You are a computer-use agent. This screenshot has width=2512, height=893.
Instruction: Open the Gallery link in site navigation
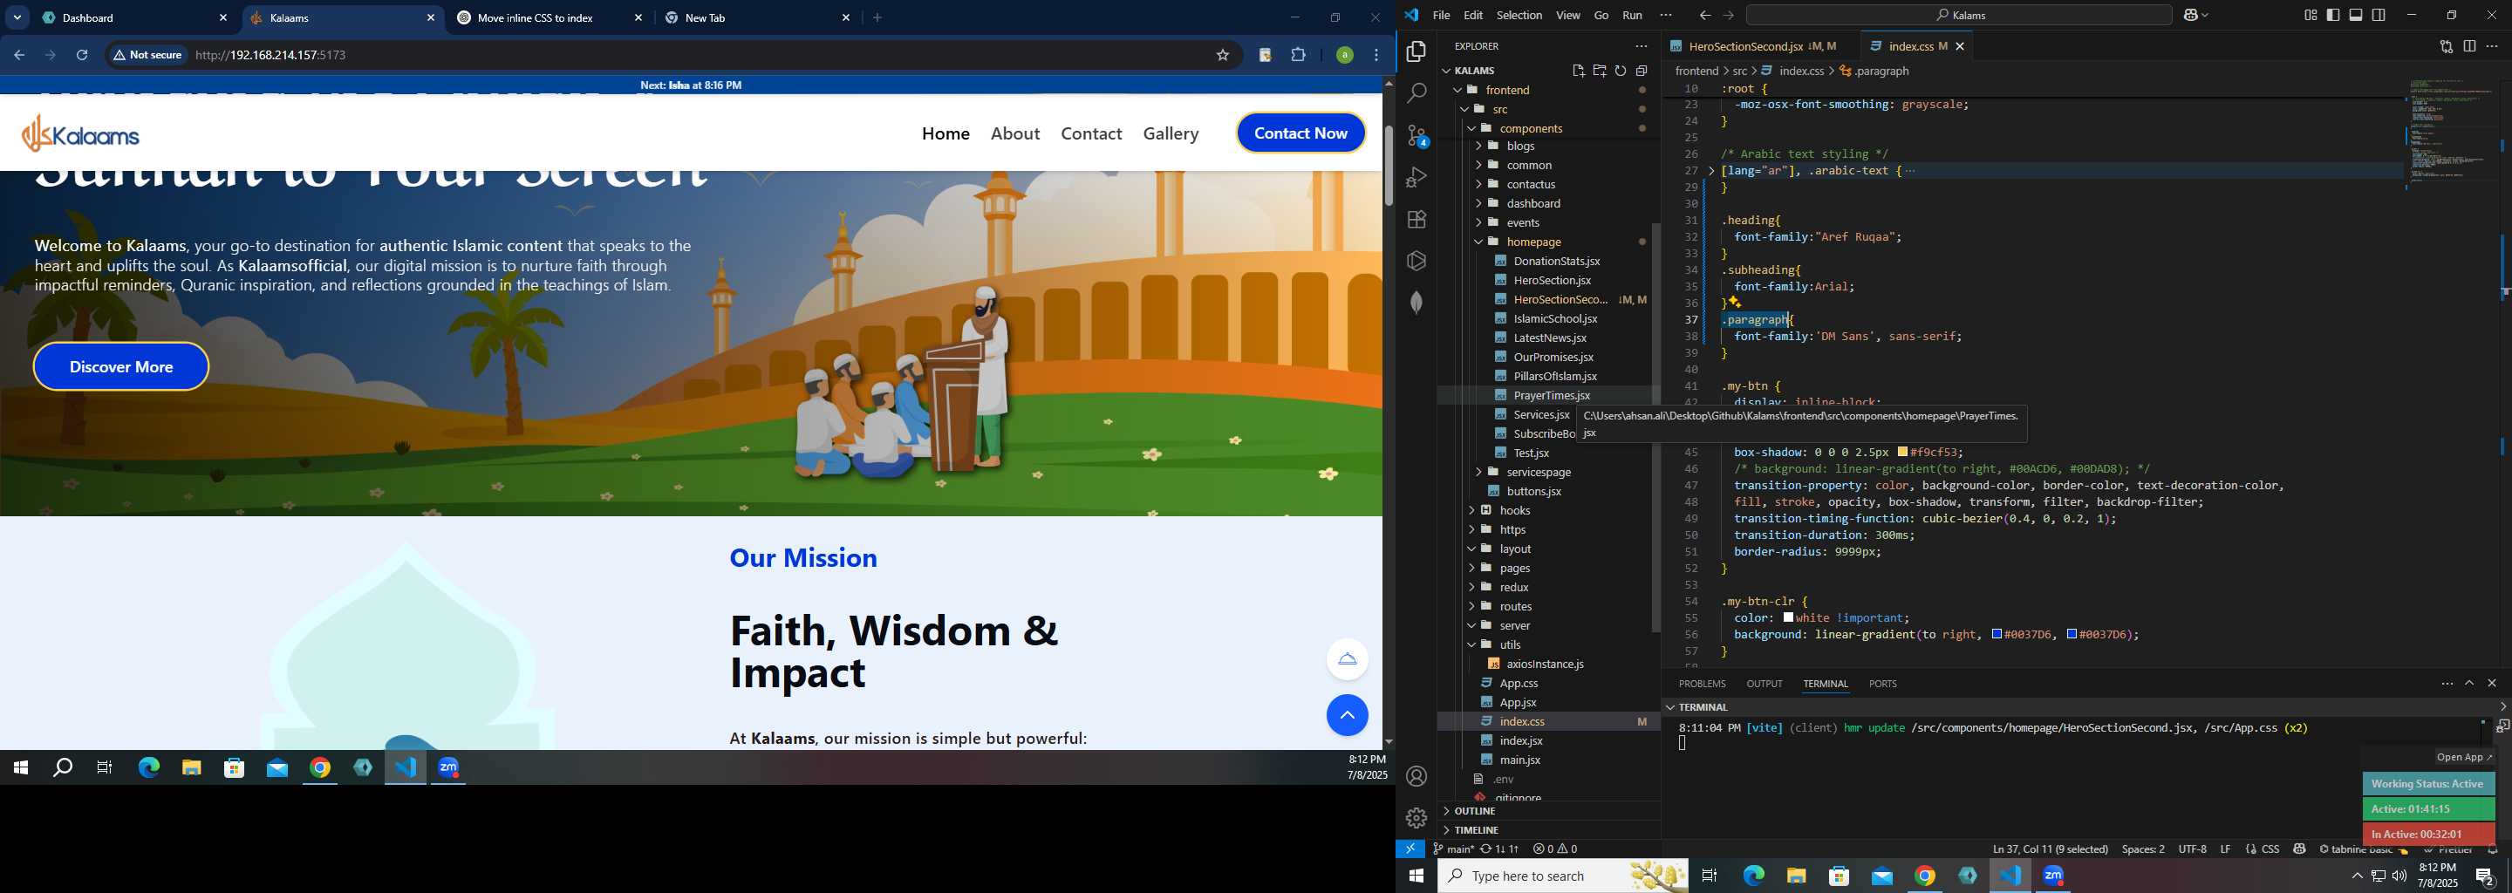coord(1171,133)
